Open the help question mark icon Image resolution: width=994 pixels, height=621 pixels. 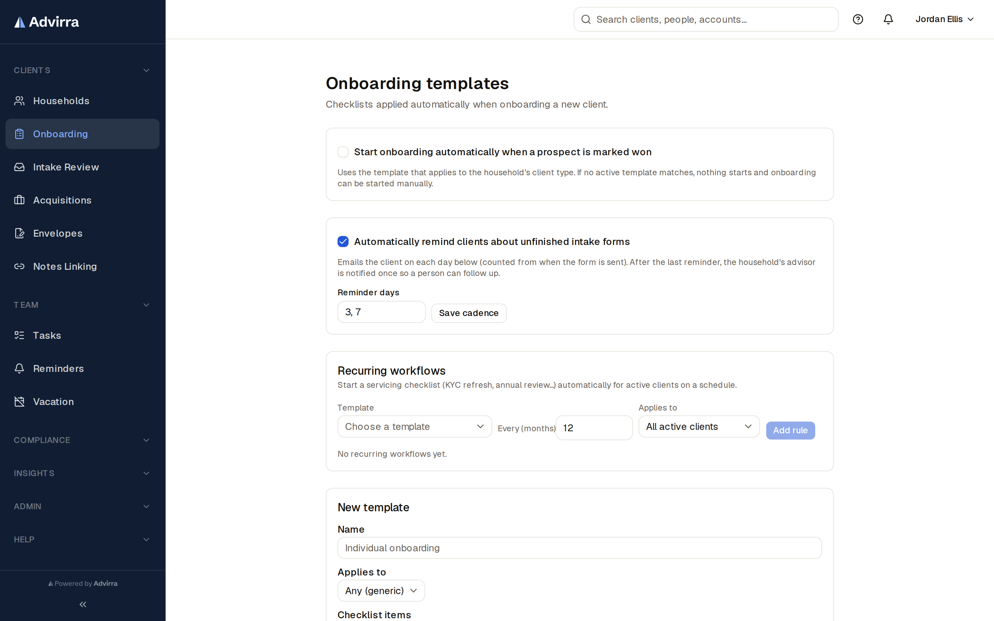[x=858, y=19]
